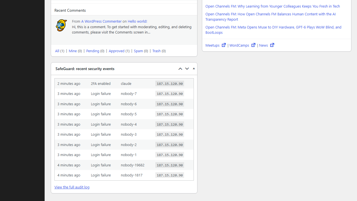Click IP address in nobody-19682 row

click(x=170, y=165)
